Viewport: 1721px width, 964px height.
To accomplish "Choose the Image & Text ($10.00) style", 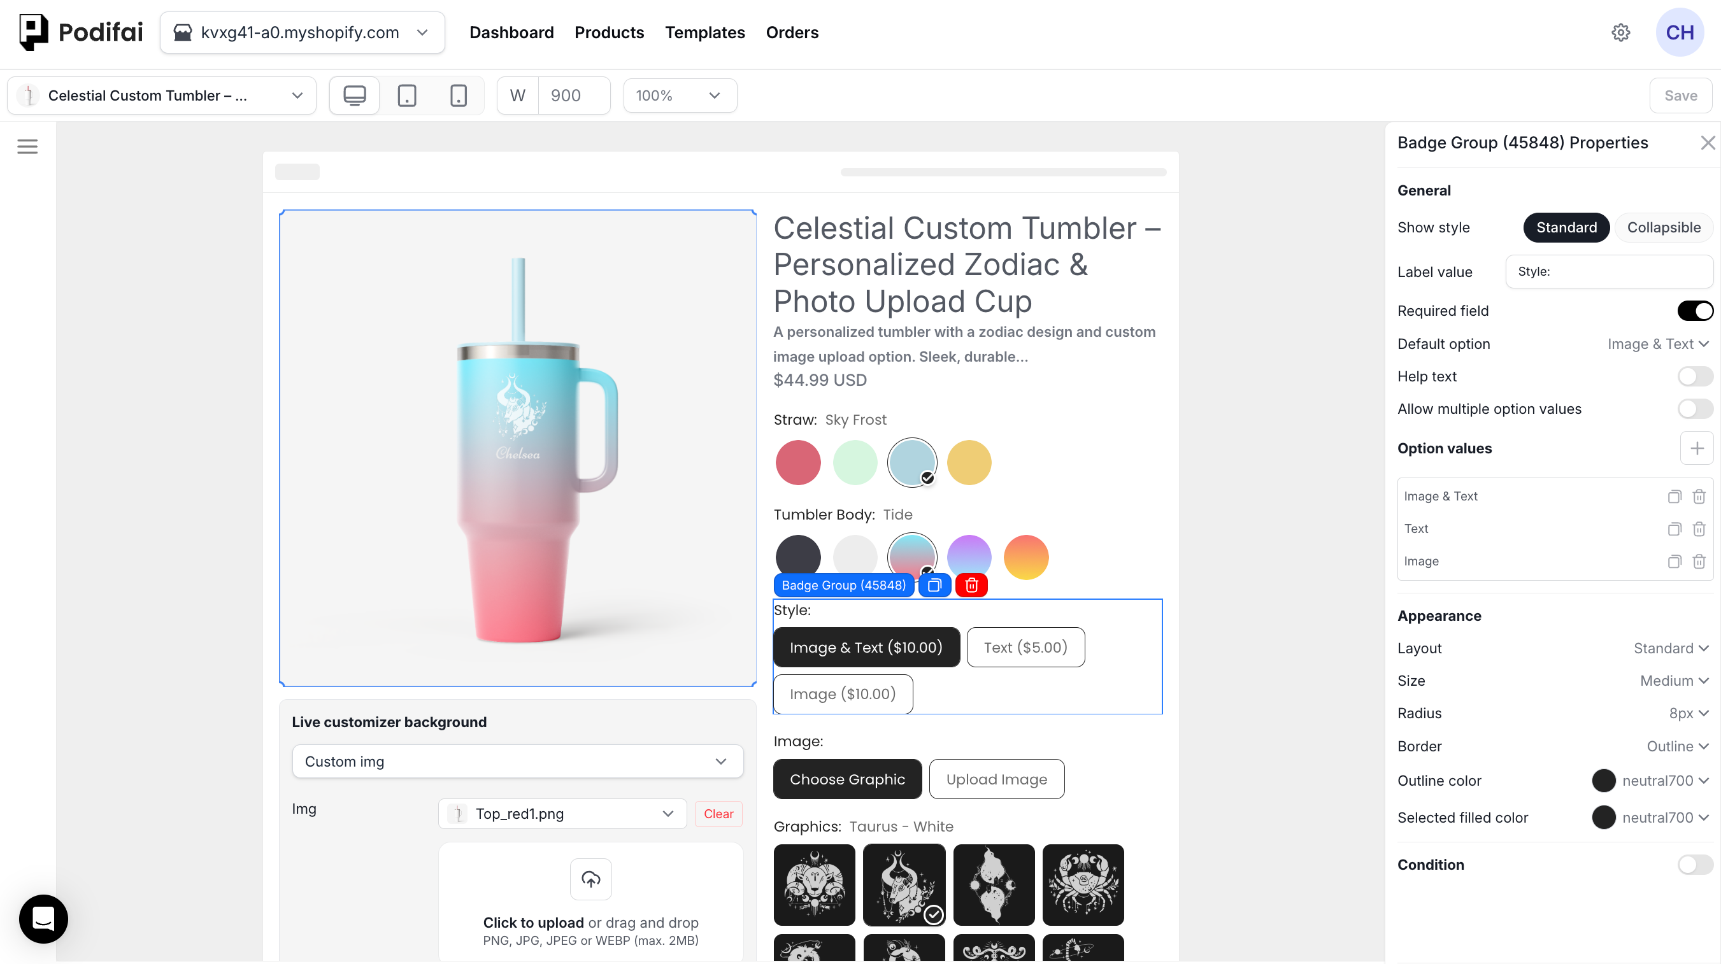I will point(866,648).
